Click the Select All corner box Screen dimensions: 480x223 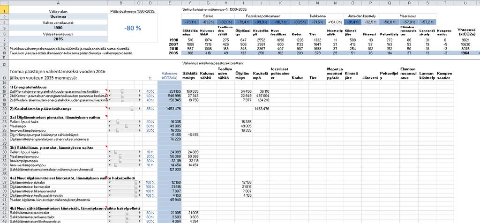tap(5, 3)
